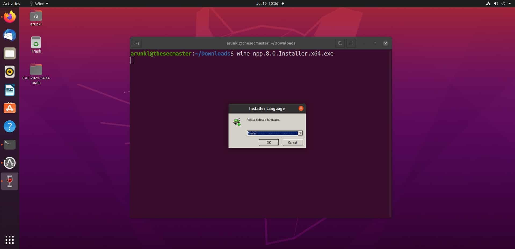Maximize the terminal window
Viewport: 515px width, 249px height.
pos(375,43)
